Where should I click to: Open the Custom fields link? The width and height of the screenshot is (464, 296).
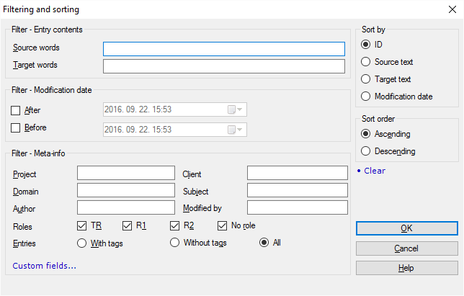pos(45,266)
